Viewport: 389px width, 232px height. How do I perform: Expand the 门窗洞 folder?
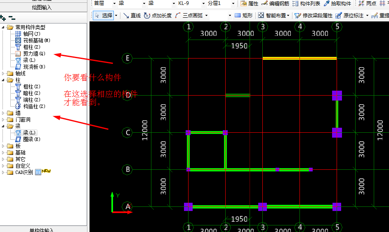point(3,120)
